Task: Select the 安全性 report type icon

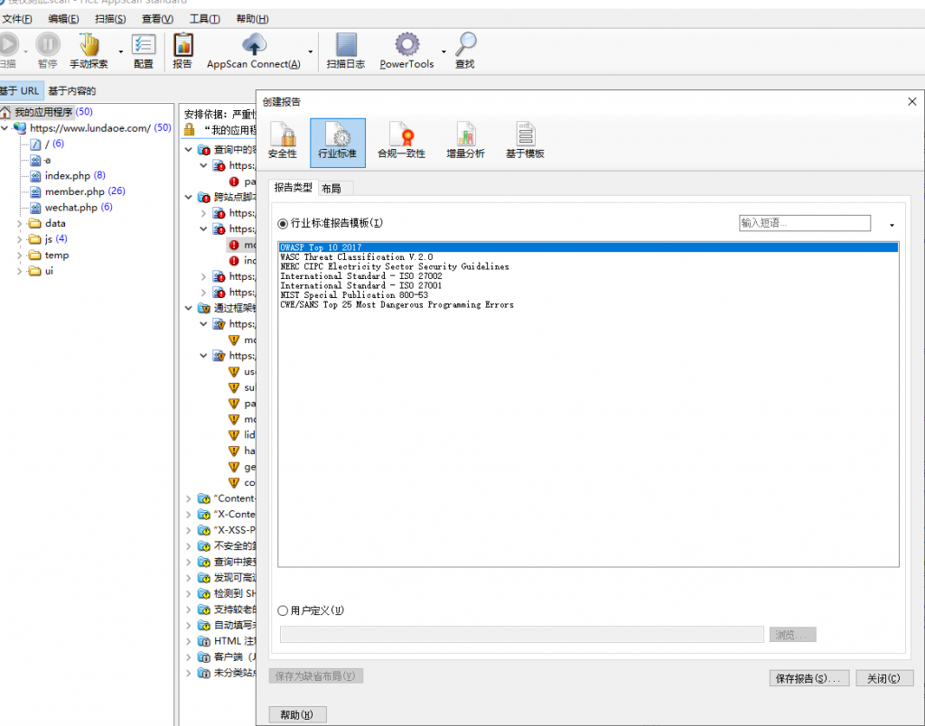Action: tap(283, 142)
